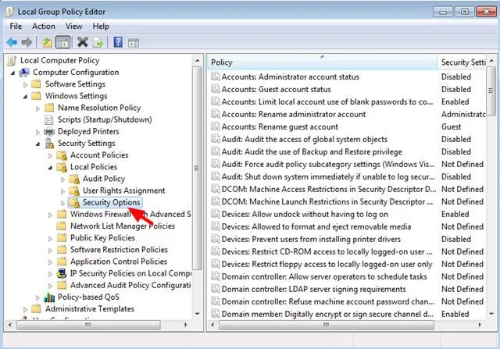500x349 pixels.
Task: Go up one level with folder icon
Action: pyautogui.click(x=47, y=42)
